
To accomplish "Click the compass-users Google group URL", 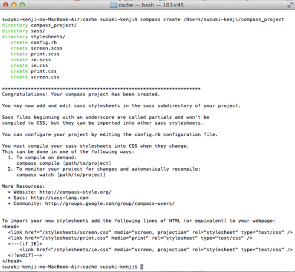I will (x=110, y=204).
